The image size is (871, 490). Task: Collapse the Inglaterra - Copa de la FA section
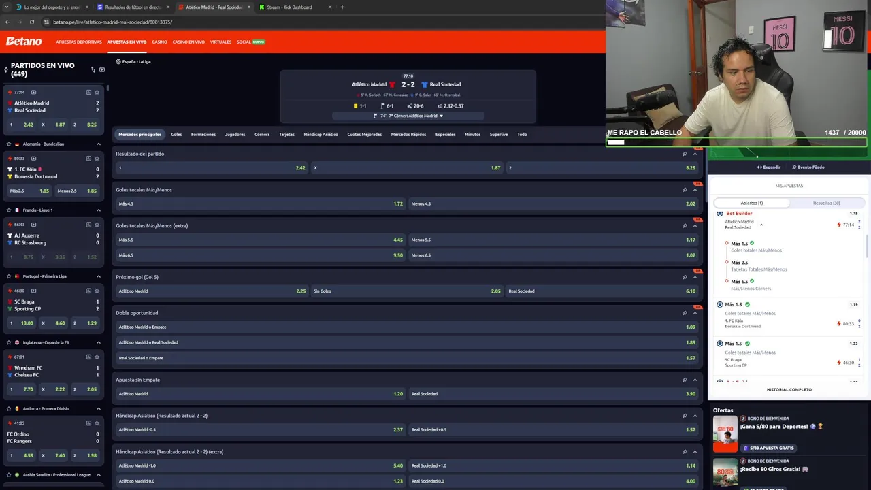click(98, 342)
